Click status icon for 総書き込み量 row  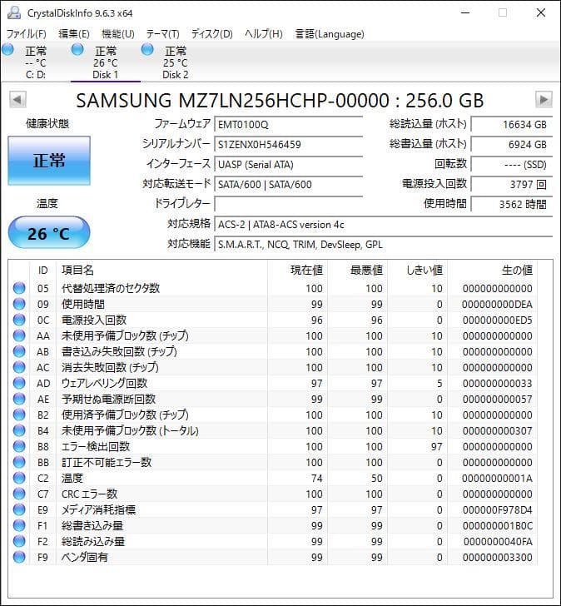[19, 525]
